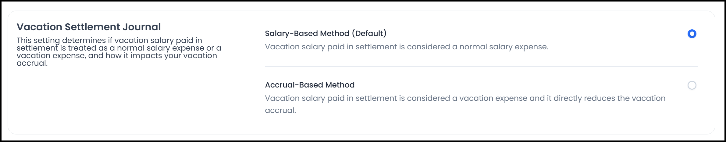This screenshot has width=726, height=142.
Task: Click the lone "accrual." under Accrual-Based Method
Action: point(280,110)
